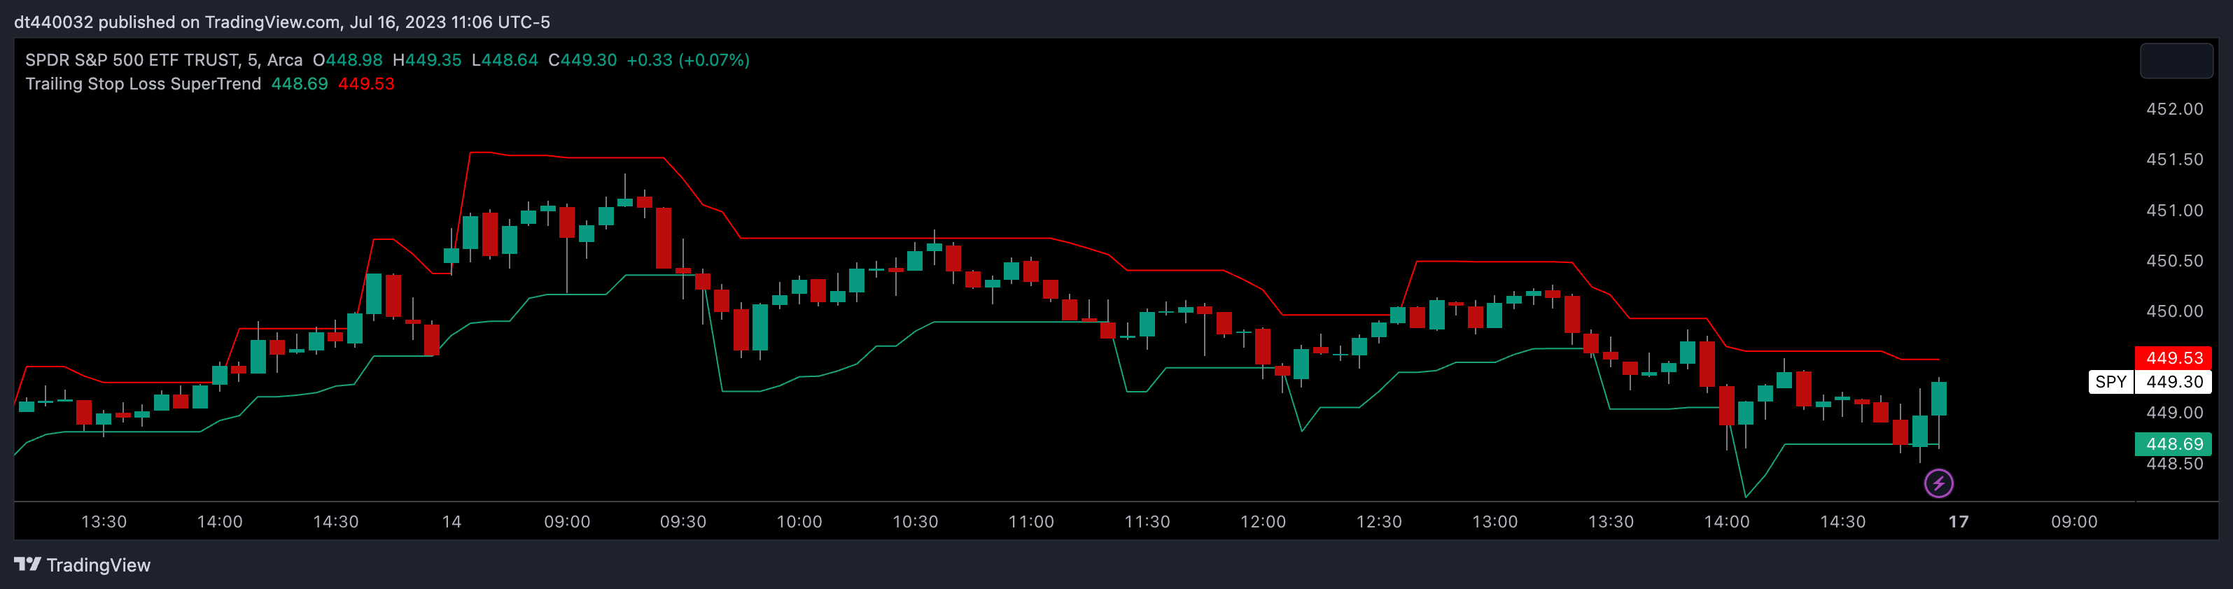Click the TradingView logo at bottom left
Image resolution: width=2233 pixels, height=589 pixels.
(83, 565)
